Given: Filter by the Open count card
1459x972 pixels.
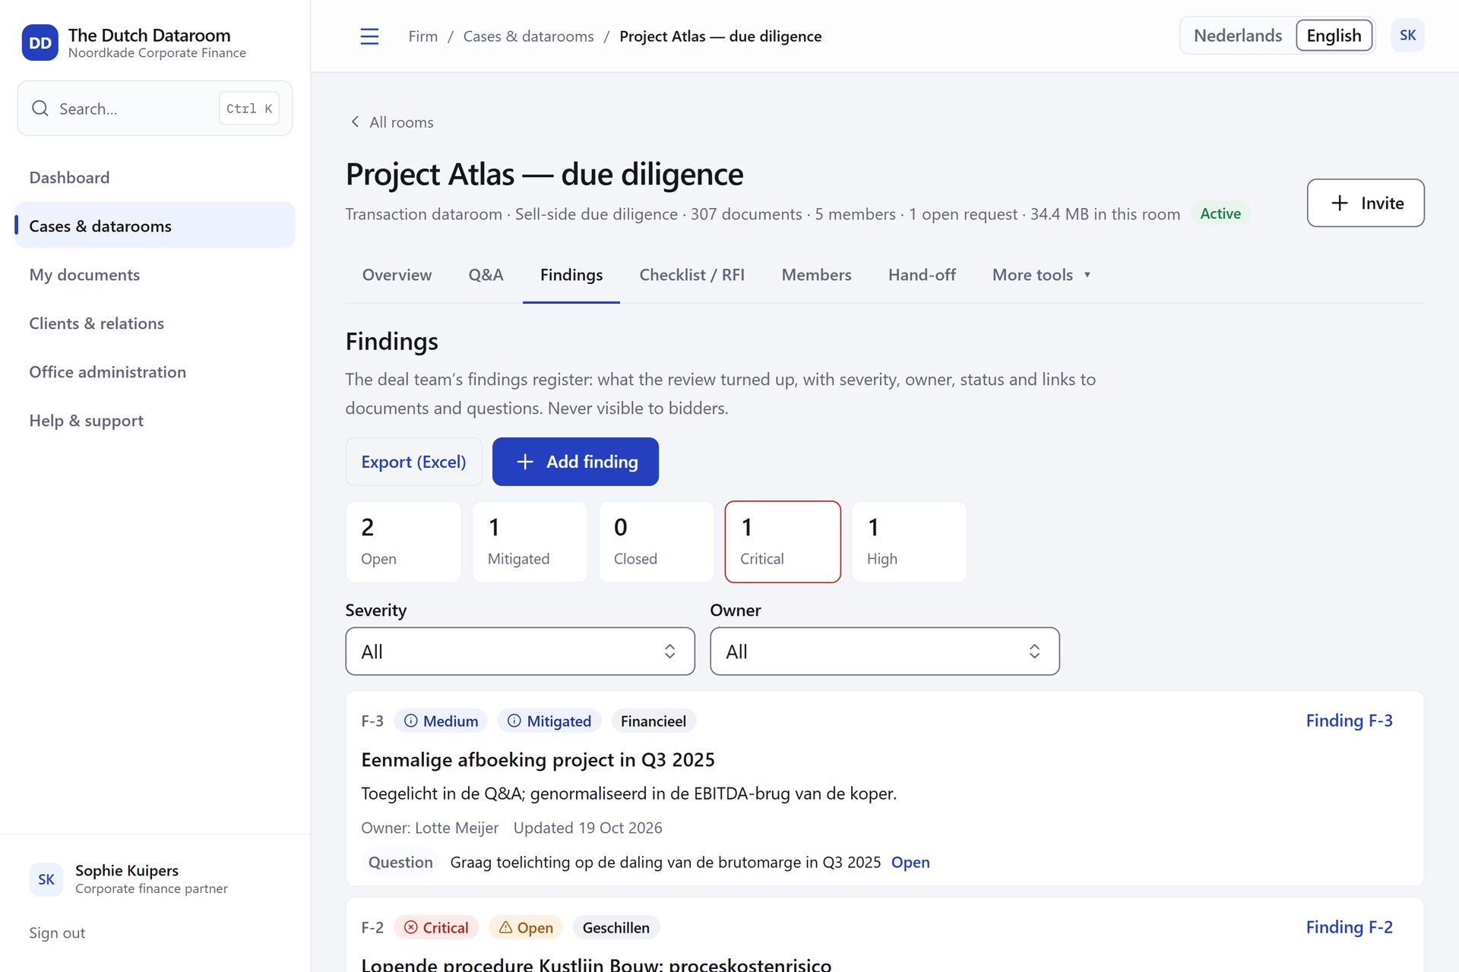Looking at the screenshot, I should 404,542.
